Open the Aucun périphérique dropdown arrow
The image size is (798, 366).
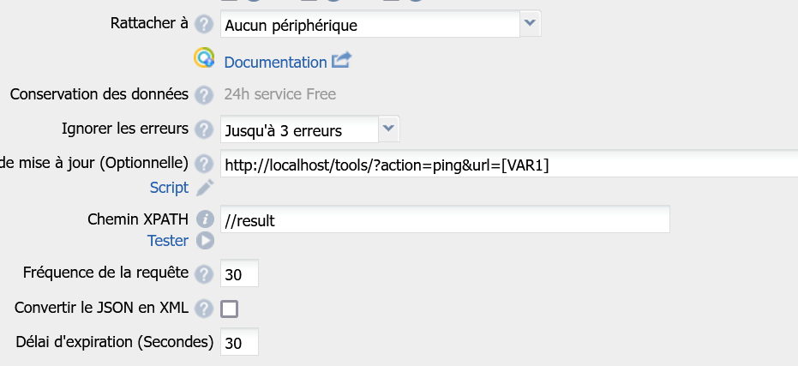531,23
